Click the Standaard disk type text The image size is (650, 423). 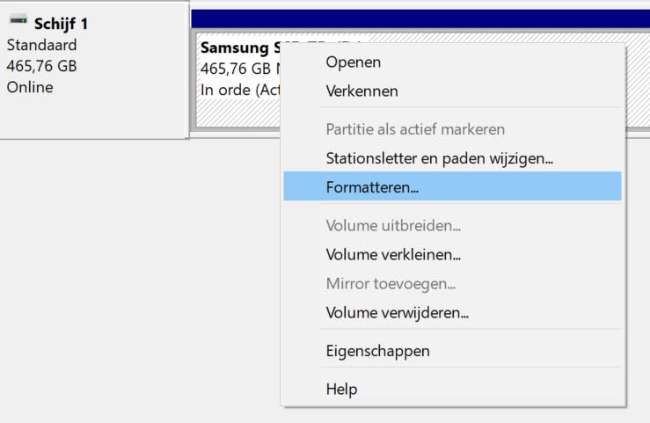[x=41, y=45]
